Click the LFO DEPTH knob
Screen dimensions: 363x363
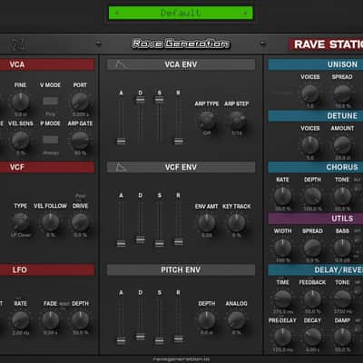[80, 320]
